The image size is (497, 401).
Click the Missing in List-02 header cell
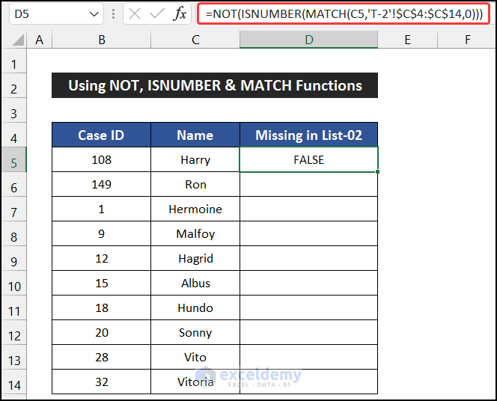308,135
